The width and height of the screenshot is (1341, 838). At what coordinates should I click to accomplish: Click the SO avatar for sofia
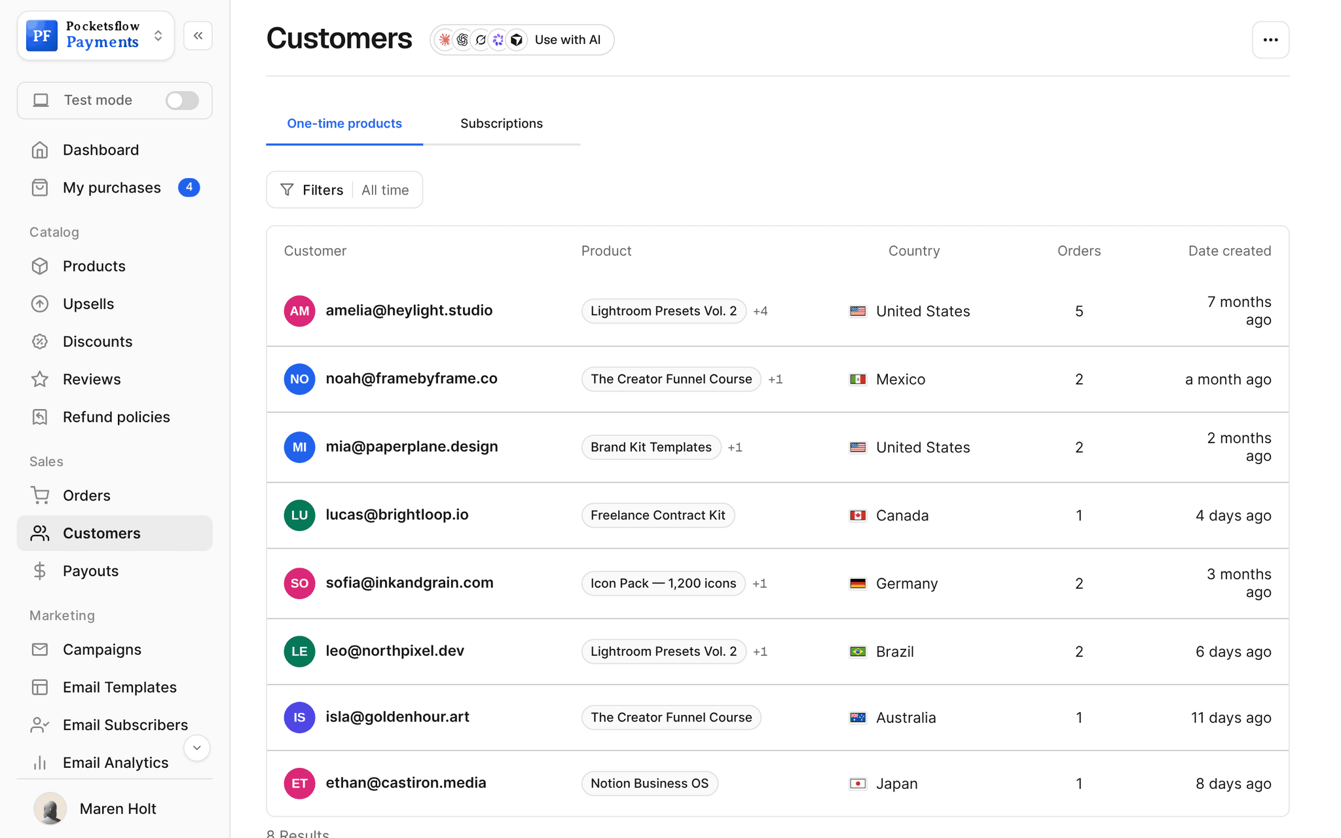click(x=299, y=583)
